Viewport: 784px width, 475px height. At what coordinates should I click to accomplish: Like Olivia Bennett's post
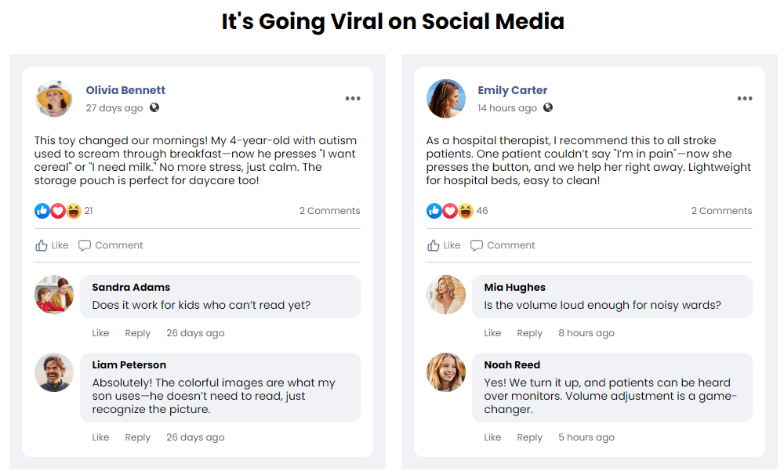52,245
